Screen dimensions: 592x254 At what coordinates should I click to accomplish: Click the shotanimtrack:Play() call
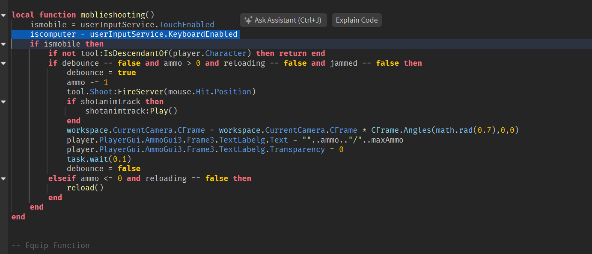pyautogui.click(x=131, y=111)
